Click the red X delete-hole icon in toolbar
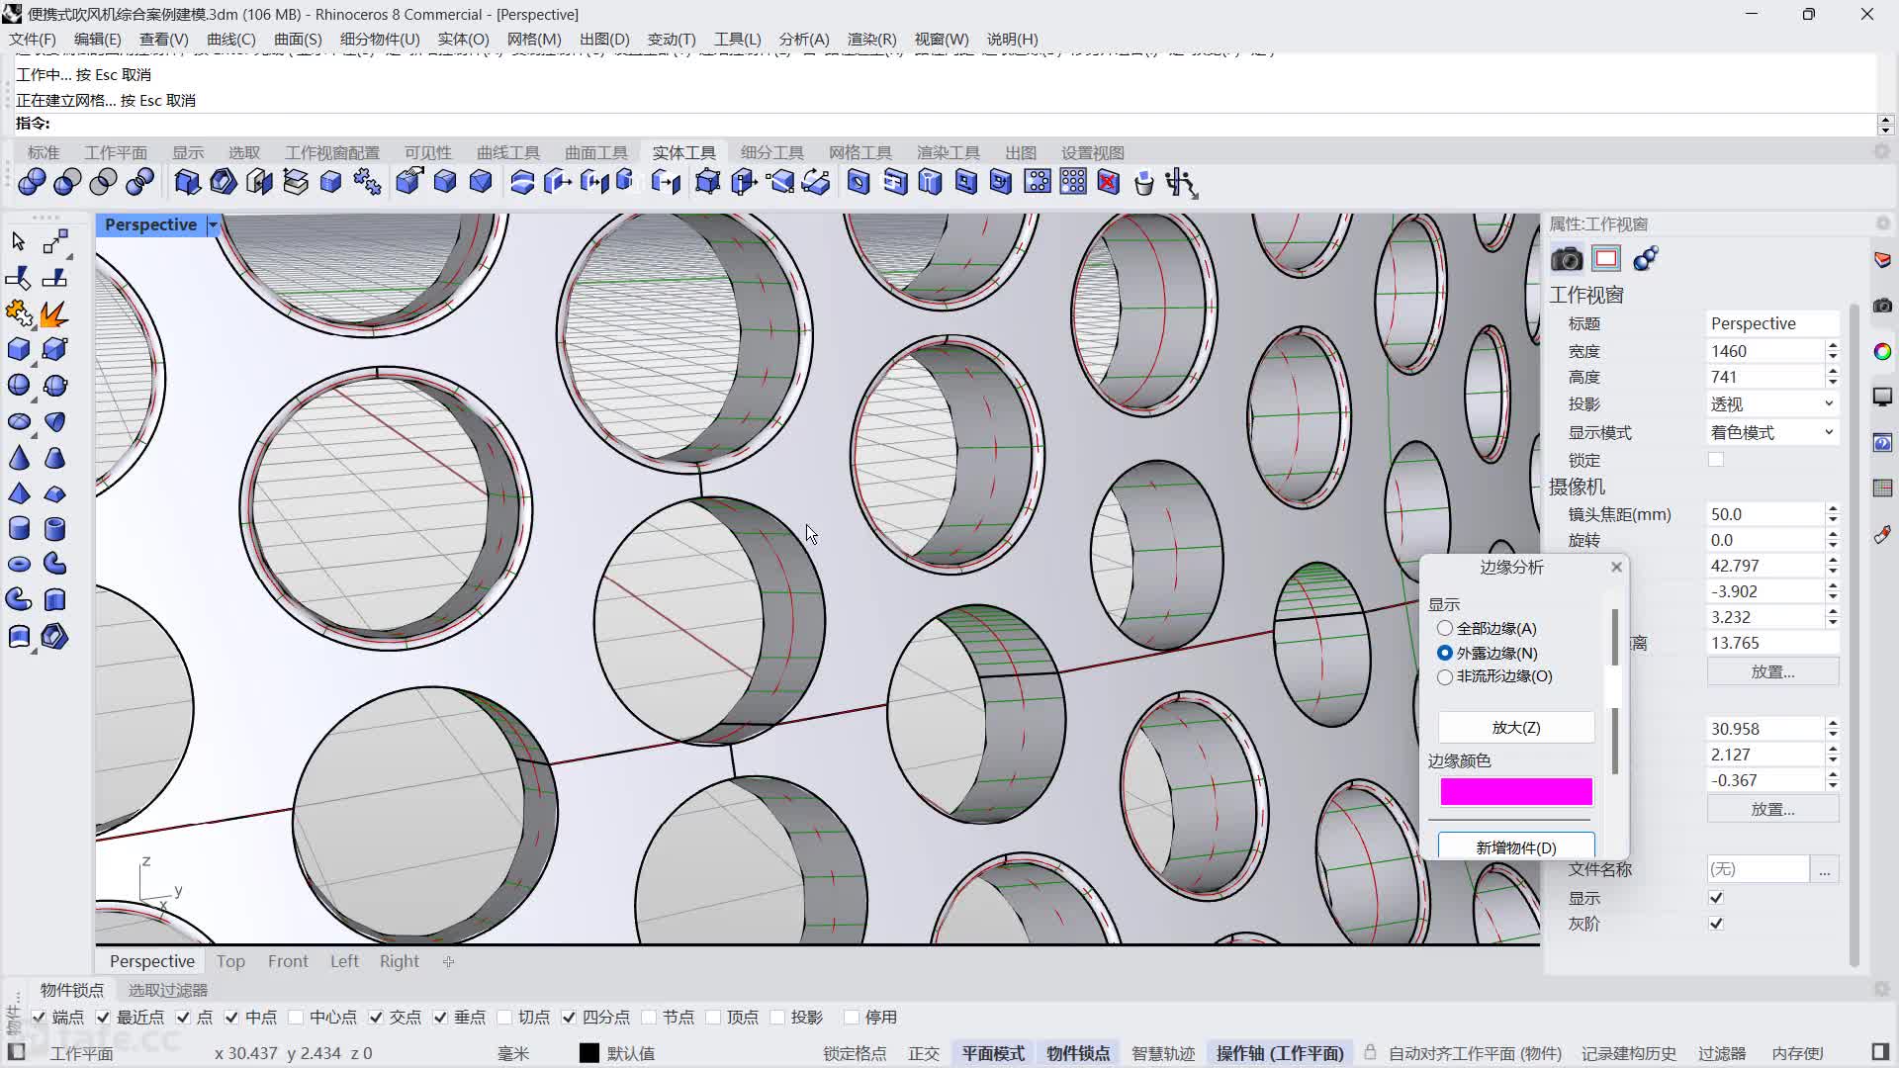Image resolution: width=1899 pixels, height=1068 pixels. coord(1109,182)
